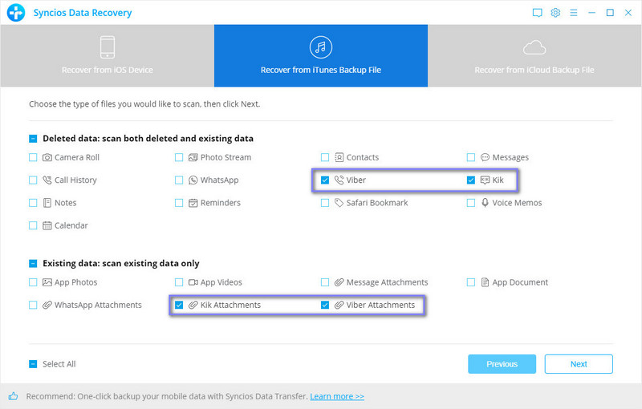Open the feedback chat icon in title bar
Viewport: 642px width, 409px height.
click(537, 13)
